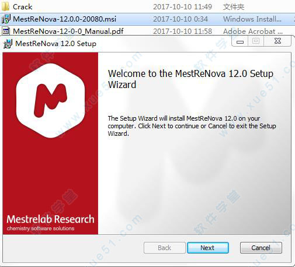The height and width of the screenshot is (267, 295).
Task: Click the "Windows Install..." type cell
Action: coord(252,19)
